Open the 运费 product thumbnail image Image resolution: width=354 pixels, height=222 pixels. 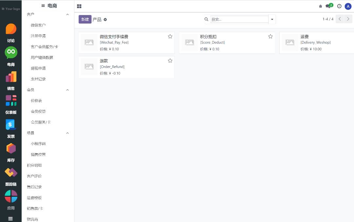290,43
